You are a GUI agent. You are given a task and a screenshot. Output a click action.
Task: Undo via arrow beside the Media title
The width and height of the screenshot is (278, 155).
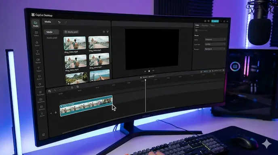(59, 22)
